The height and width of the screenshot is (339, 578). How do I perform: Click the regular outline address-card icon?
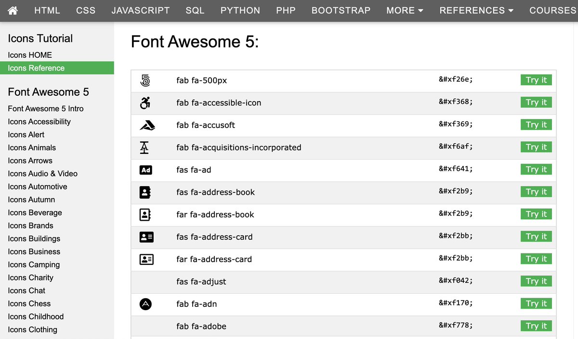click(146, 259)
